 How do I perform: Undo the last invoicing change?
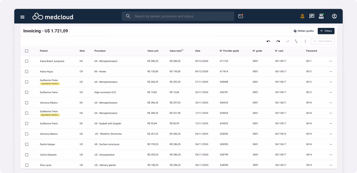click(x=268, y=41)
